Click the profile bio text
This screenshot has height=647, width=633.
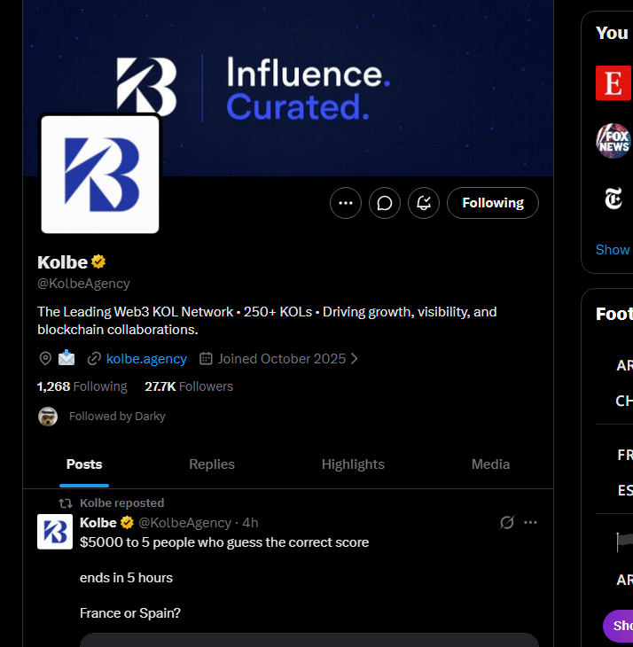point(267,321)
